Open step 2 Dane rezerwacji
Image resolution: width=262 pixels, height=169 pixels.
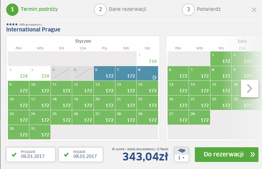[x=120, y=10]
